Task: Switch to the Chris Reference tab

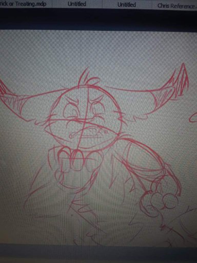Action: pos(175,5)
